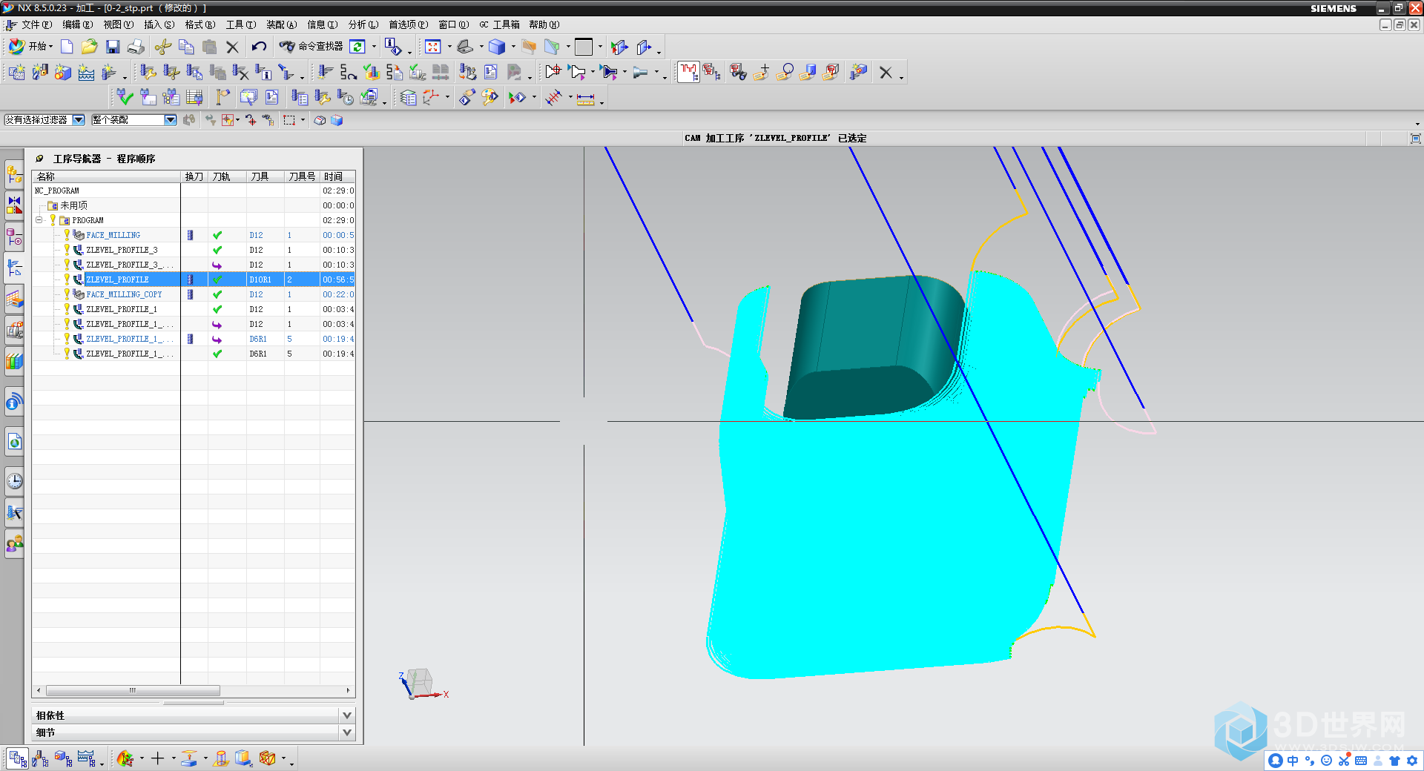Click the Generate Tool Path icon

[x=326, y=72]
